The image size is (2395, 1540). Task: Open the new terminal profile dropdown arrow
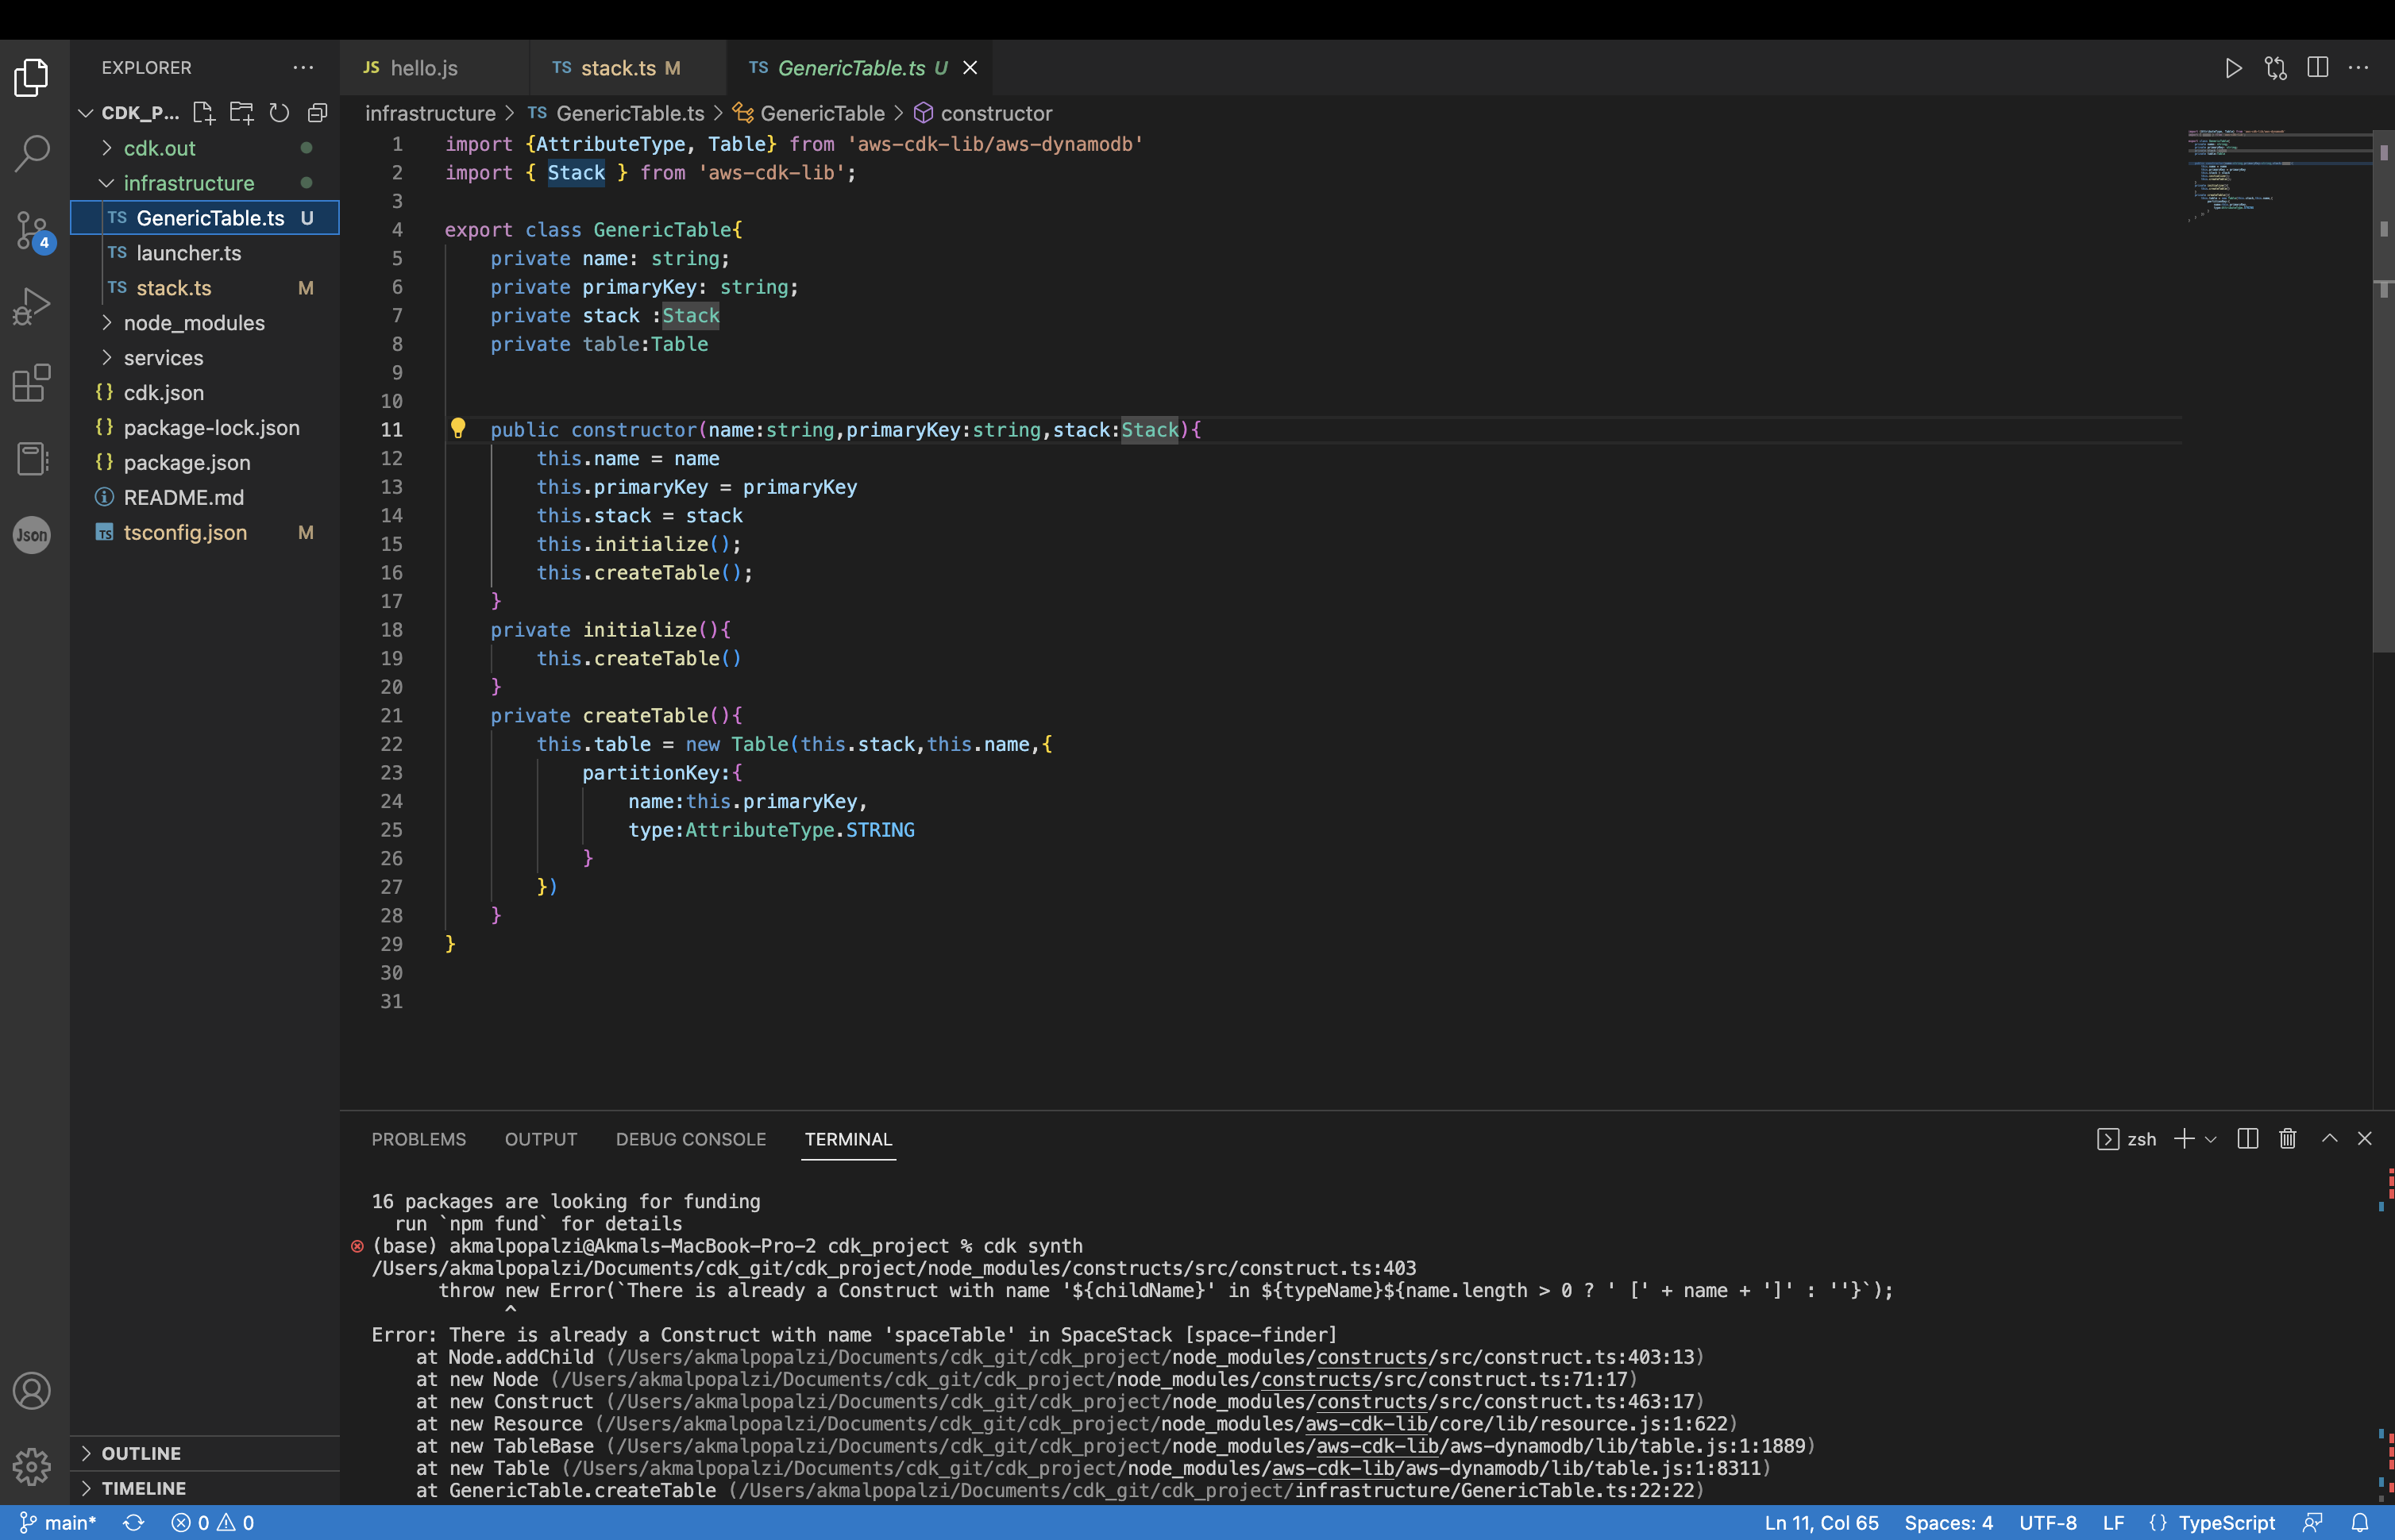(2211, 1140)
